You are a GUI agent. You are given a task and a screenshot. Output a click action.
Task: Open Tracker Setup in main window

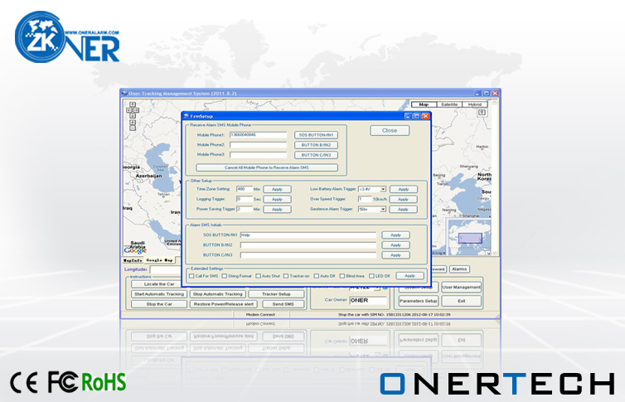276,294
